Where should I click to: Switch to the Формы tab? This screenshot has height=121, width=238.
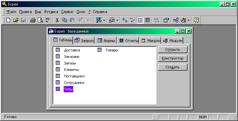[106, 41]
